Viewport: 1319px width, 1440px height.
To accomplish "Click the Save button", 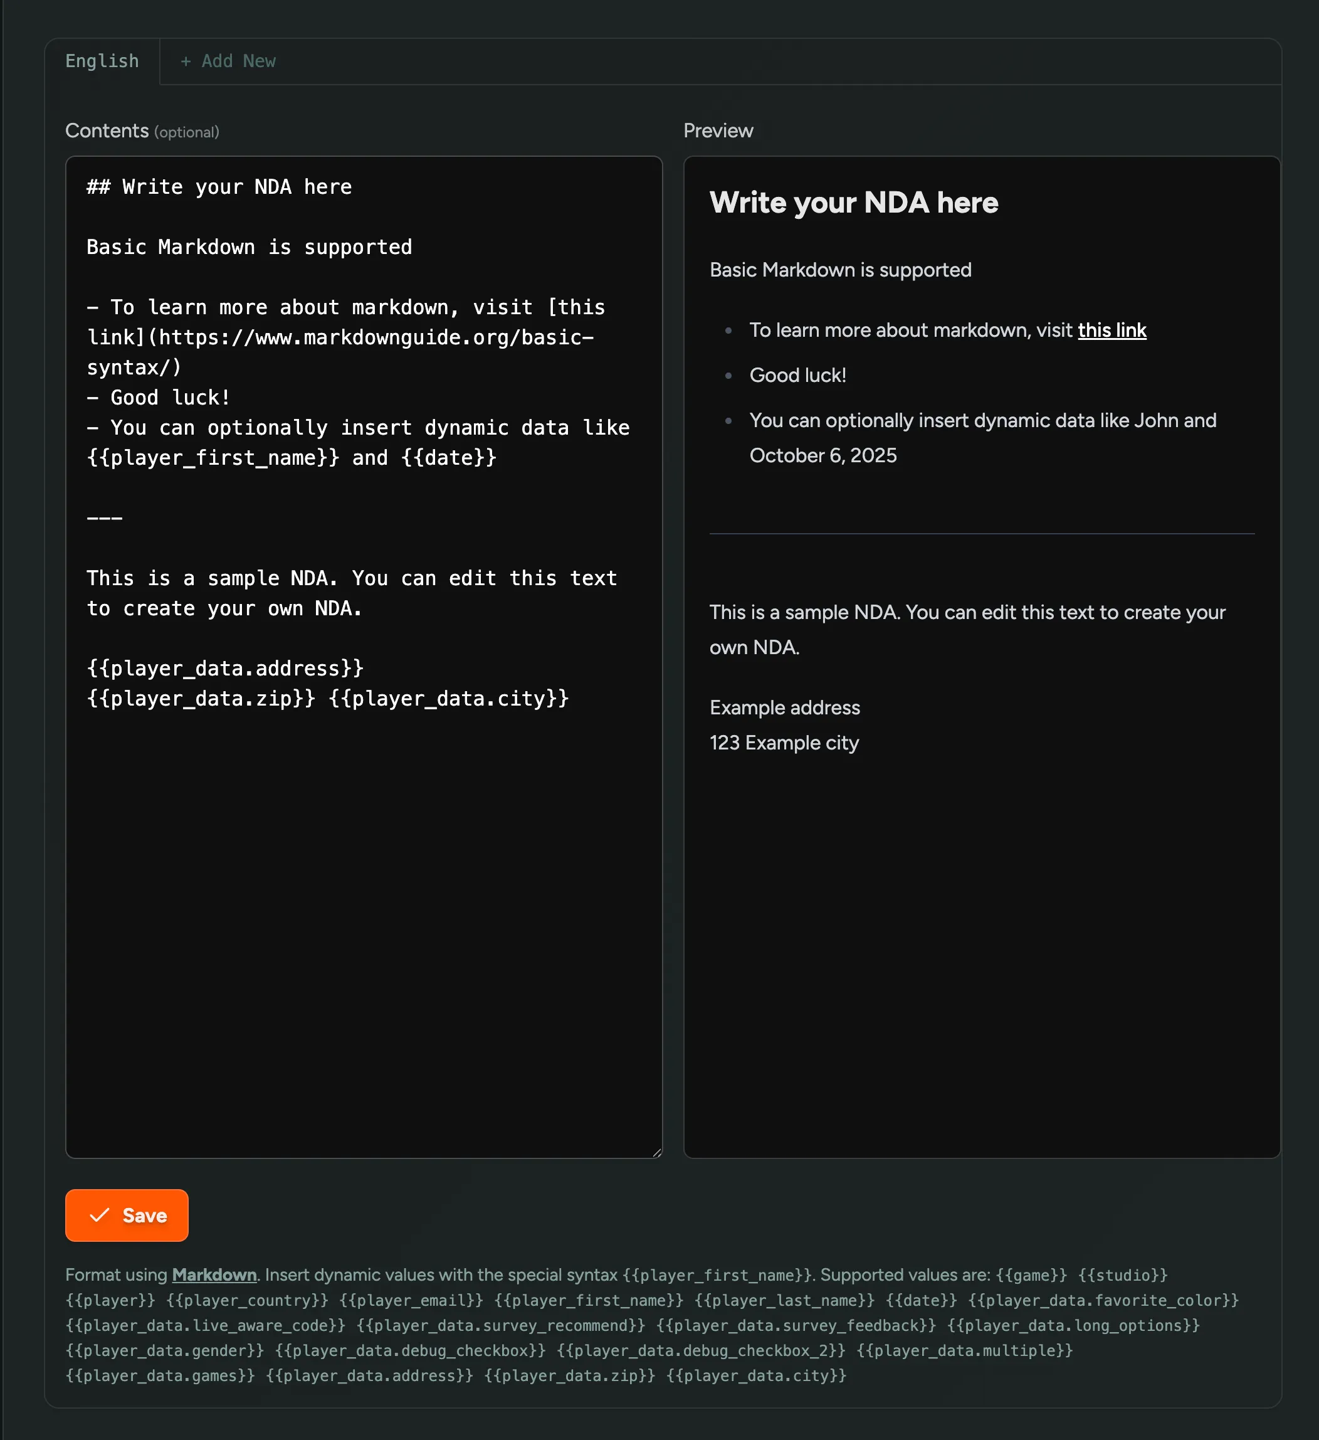I will coord(127,1215).
